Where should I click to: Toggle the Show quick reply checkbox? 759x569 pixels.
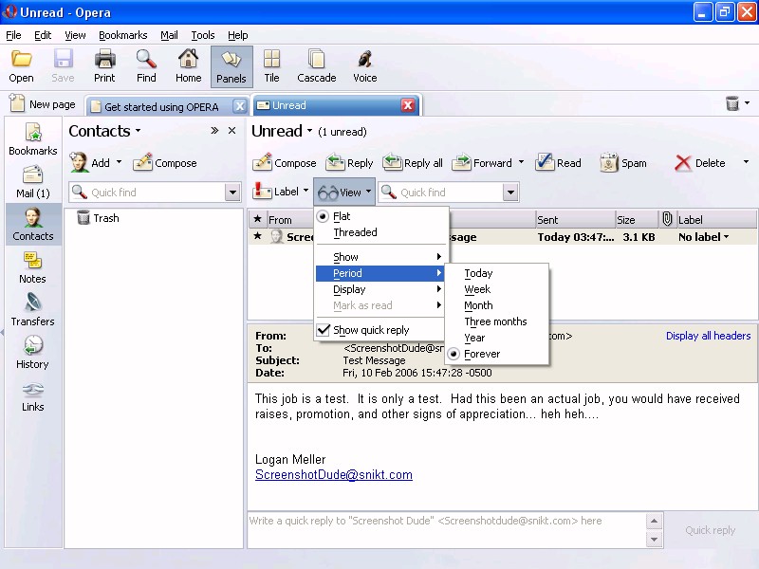(324, 330)
